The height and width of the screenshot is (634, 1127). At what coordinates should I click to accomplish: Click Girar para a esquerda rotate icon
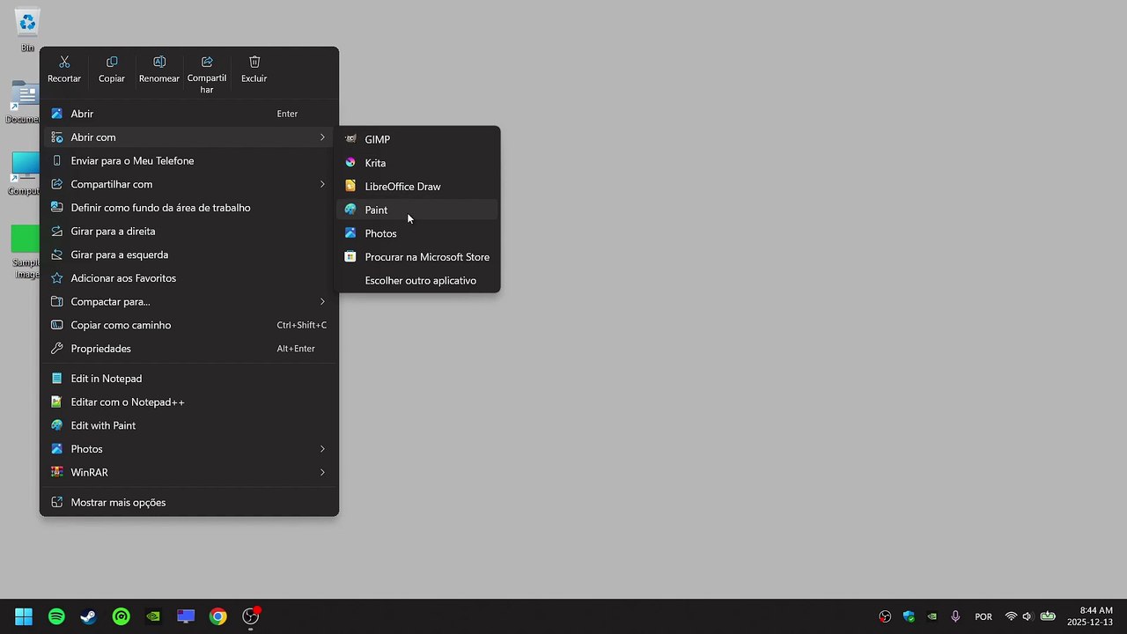click(x=57, y=254)
